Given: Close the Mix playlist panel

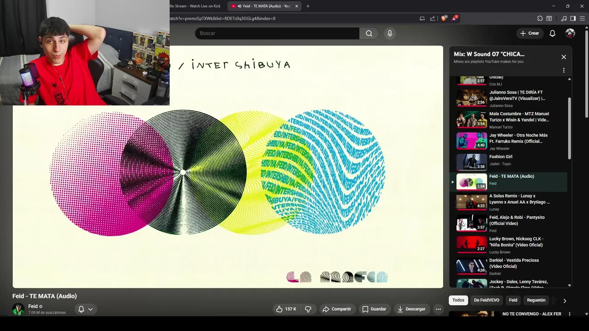Looking at the screenshot, I should point(564,57).
